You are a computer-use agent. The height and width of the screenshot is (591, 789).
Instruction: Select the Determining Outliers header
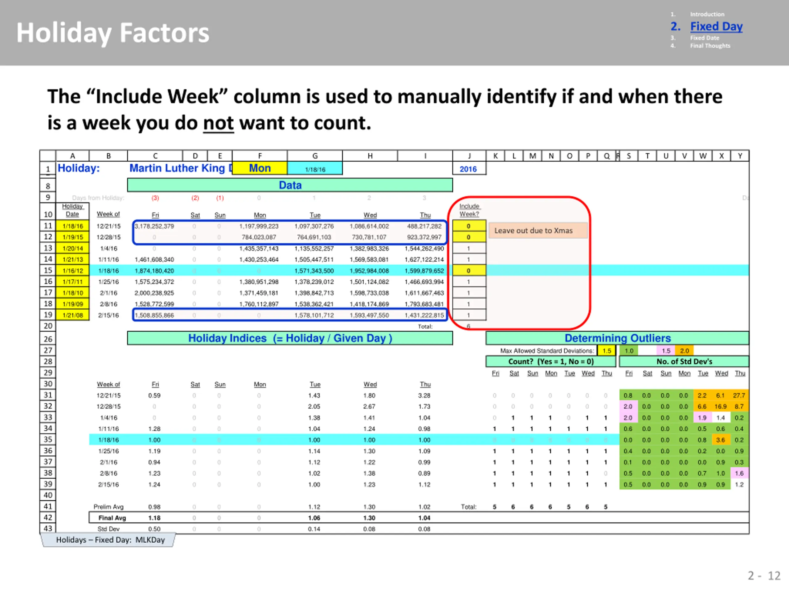[617, 338]
